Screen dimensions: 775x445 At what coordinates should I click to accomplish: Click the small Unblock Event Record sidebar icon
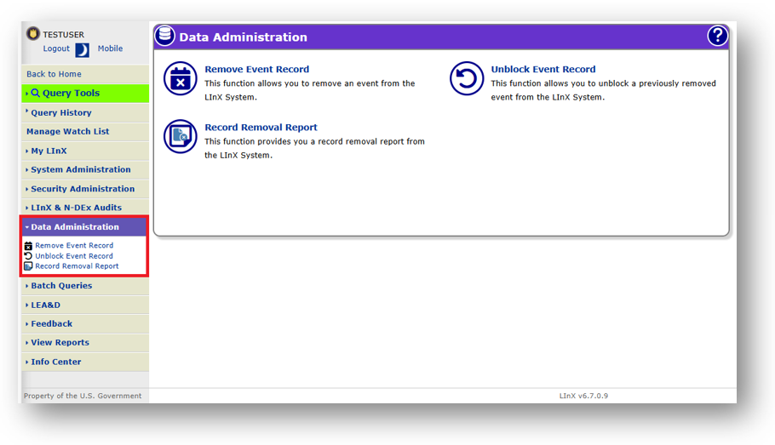click(x=28, y=256)
